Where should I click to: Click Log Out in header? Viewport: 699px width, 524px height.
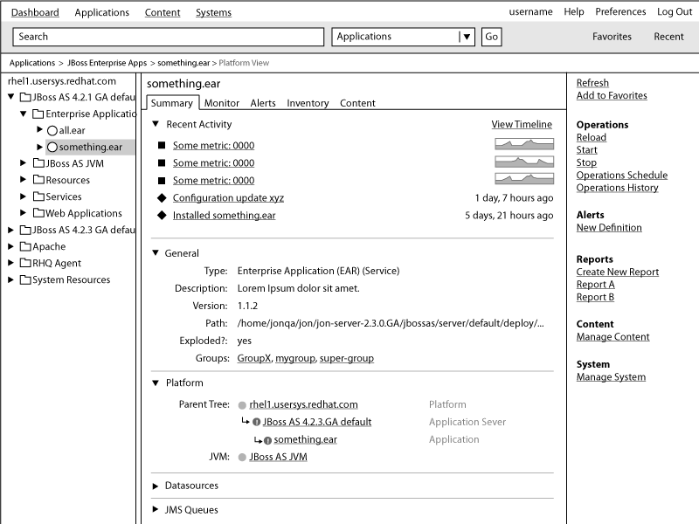click(x=674, y=12)
